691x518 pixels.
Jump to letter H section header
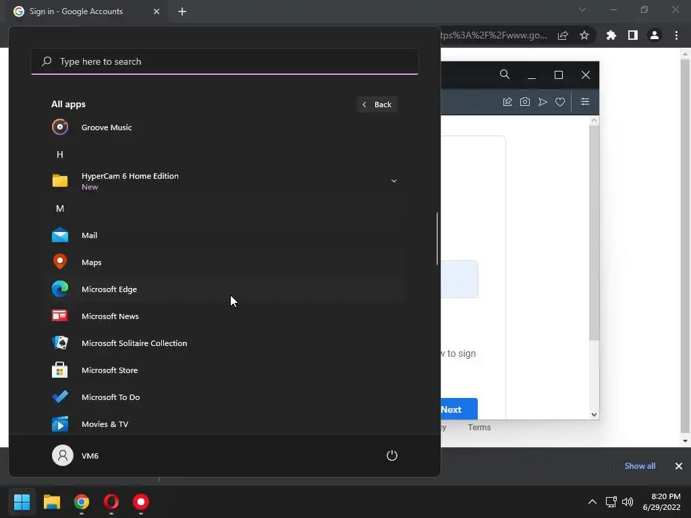click(60, 154)
